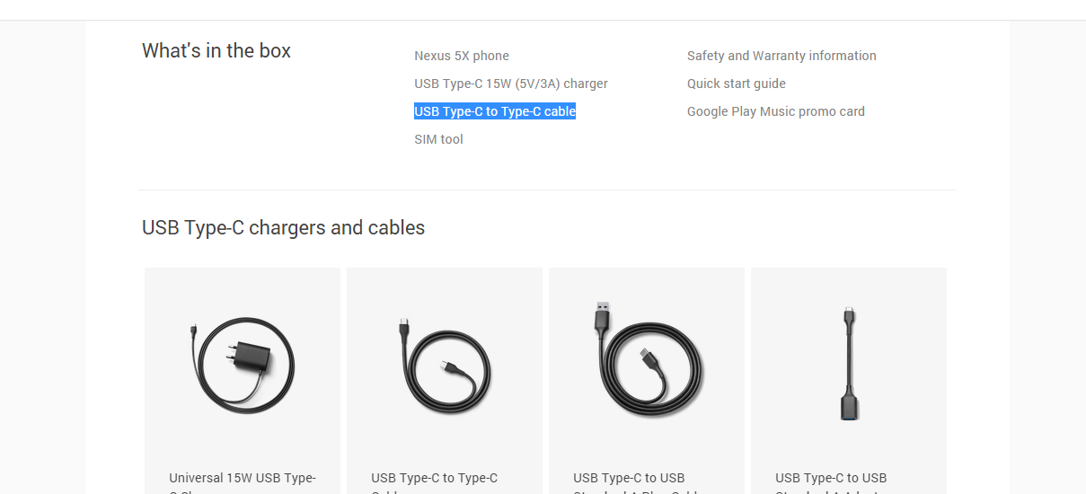Click the highlighted USB Type-C to Type-C cable text
Screen dimensions: 1086x494
(495, 111)
